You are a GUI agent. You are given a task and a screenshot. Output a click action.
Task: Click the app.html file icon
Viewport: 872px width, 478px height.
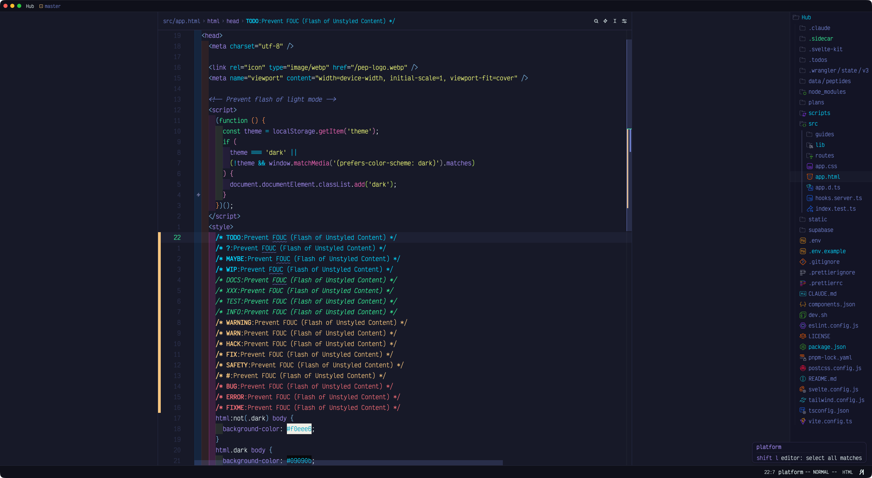pos(810,177)
